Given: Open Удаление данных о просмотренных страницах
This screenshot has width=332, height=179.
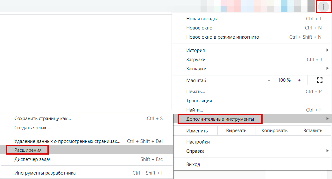Looking at the screenshot, I should pos(87,141).
